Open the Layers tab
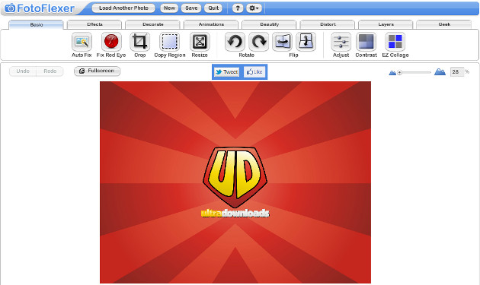This screenshot has height=285, width=480. (386, 24)
